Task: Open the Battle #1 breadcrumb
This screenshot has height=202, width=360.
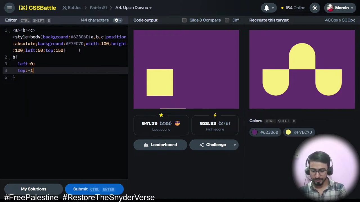Action: coord(98,8)
